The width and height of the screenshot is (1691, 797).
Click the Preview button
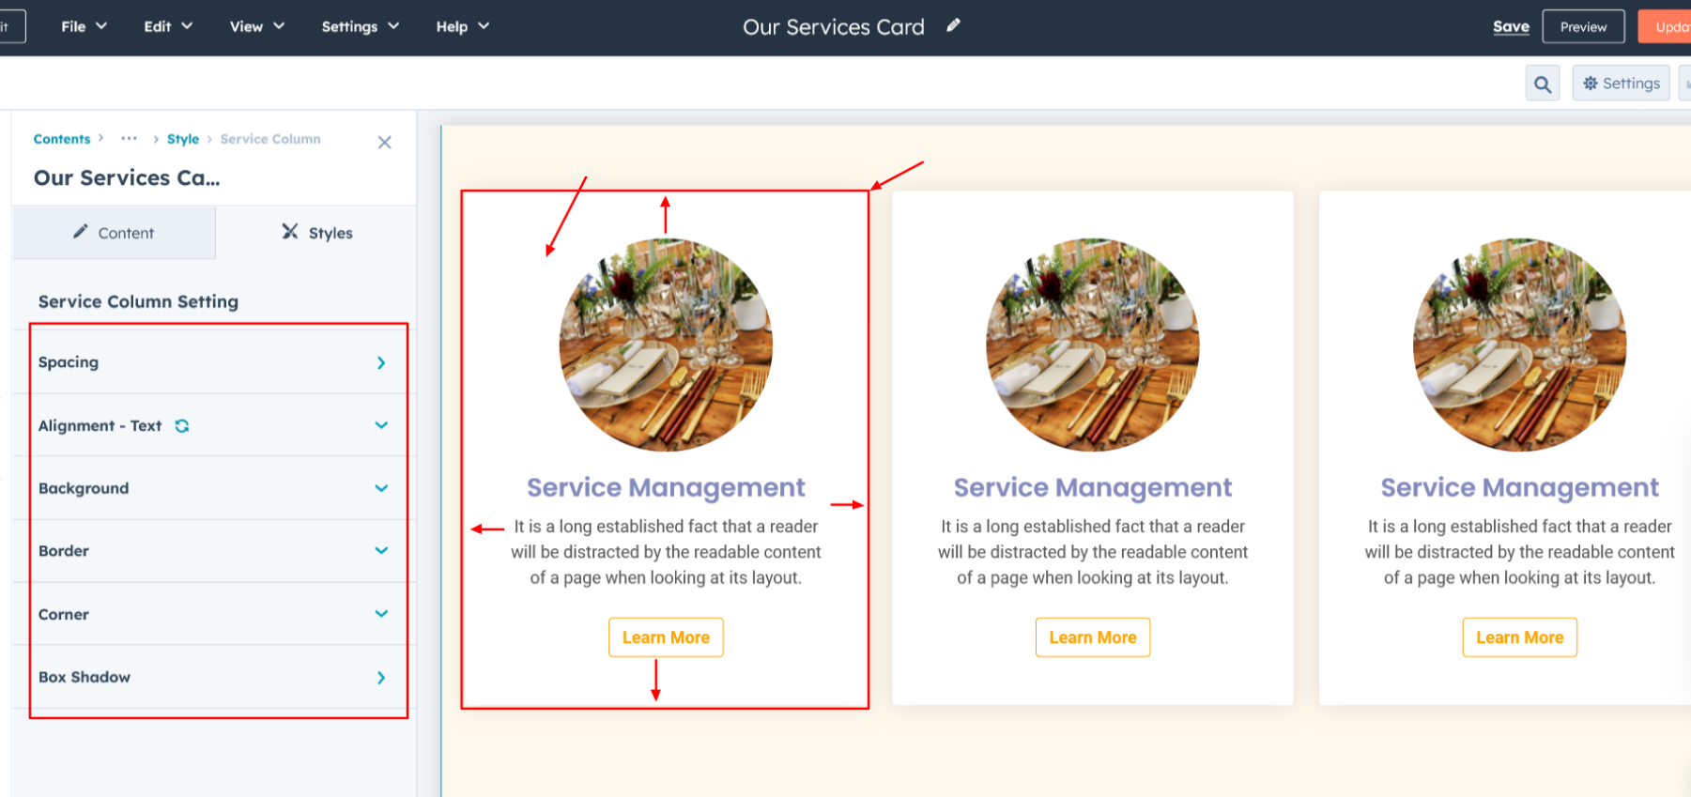[x=1583, y=26]
